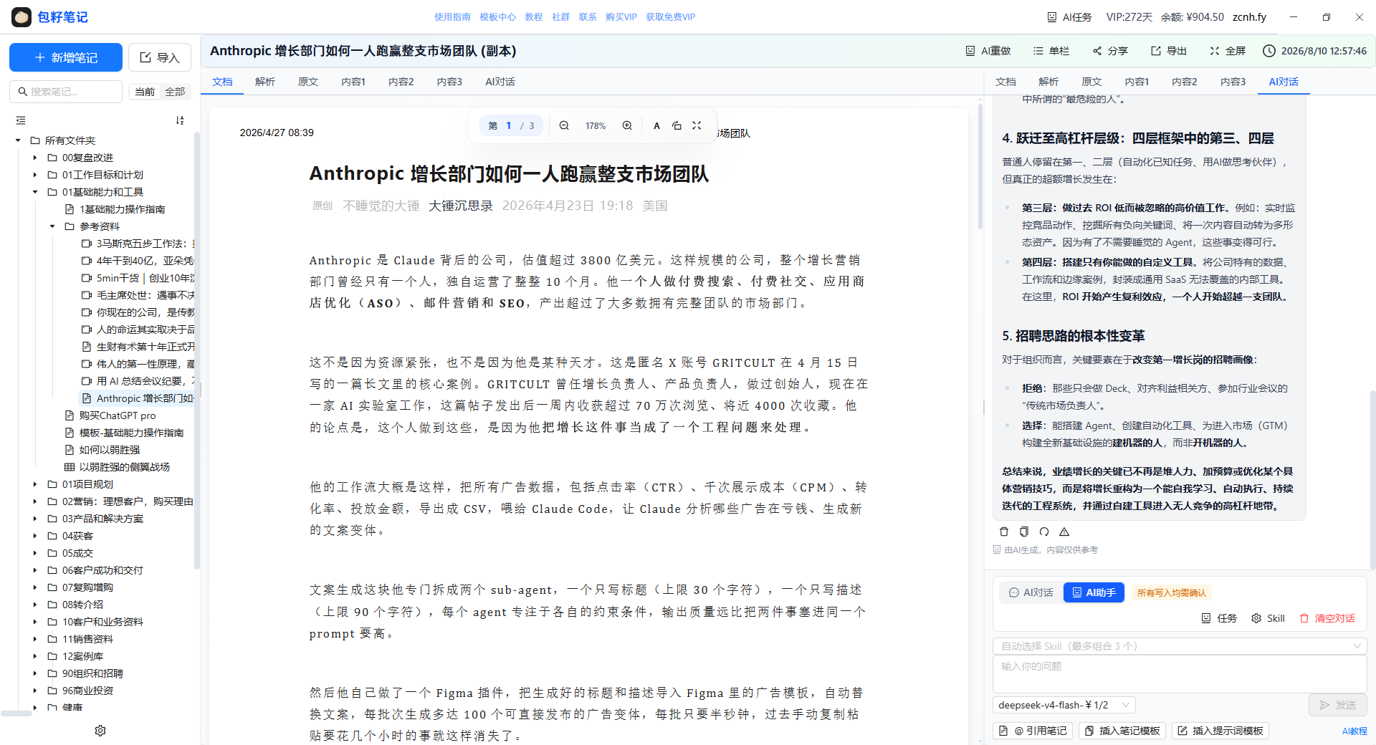1376x745 pixels.
Task: Click the page number field showing 1
Action: click(509, 125)
